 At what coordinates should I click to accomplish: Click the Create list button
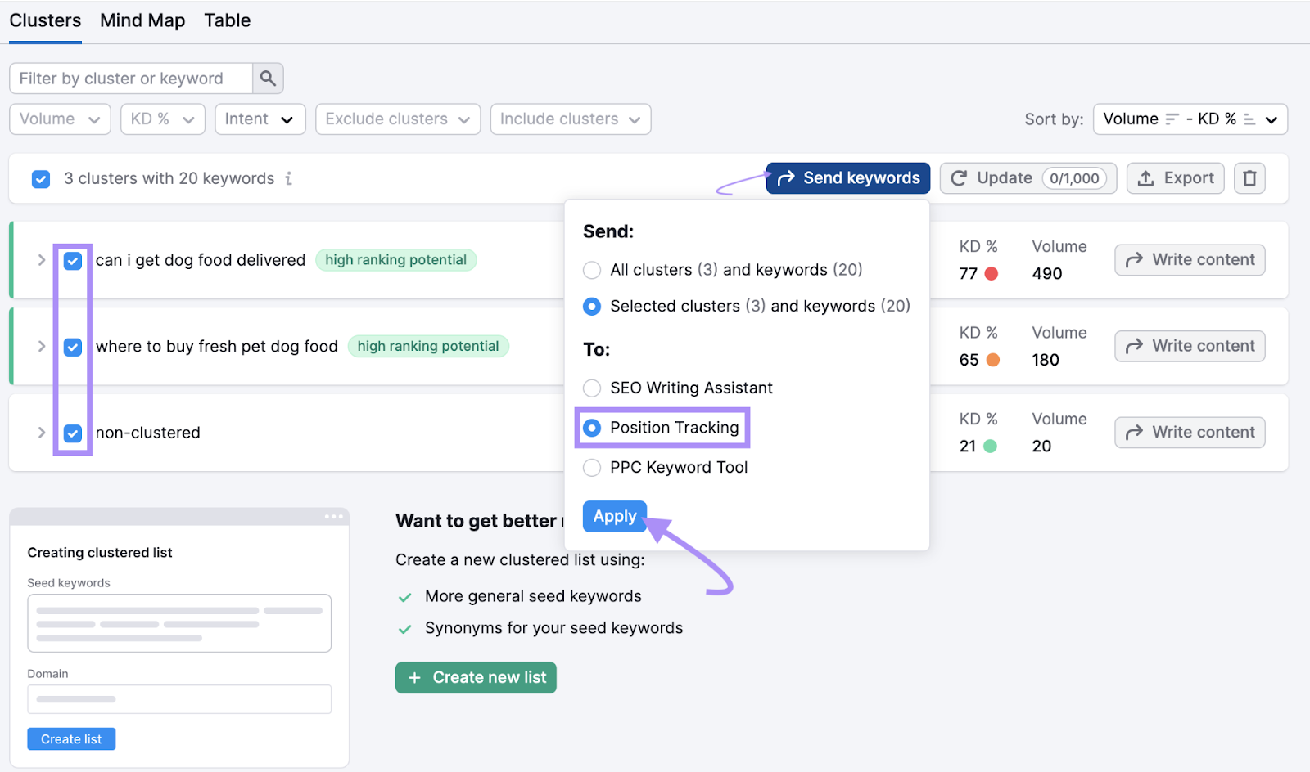pos(71,739)
